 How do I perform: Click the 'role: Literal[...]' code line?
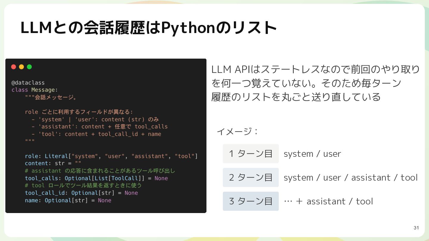(x=111, y=156)
